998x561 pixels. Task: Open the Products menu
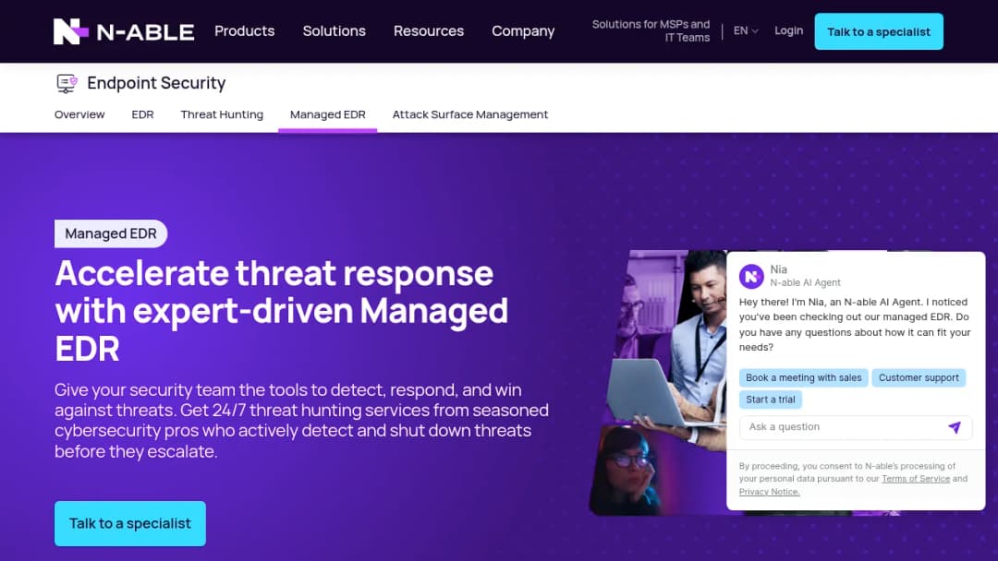pos(244,31)
